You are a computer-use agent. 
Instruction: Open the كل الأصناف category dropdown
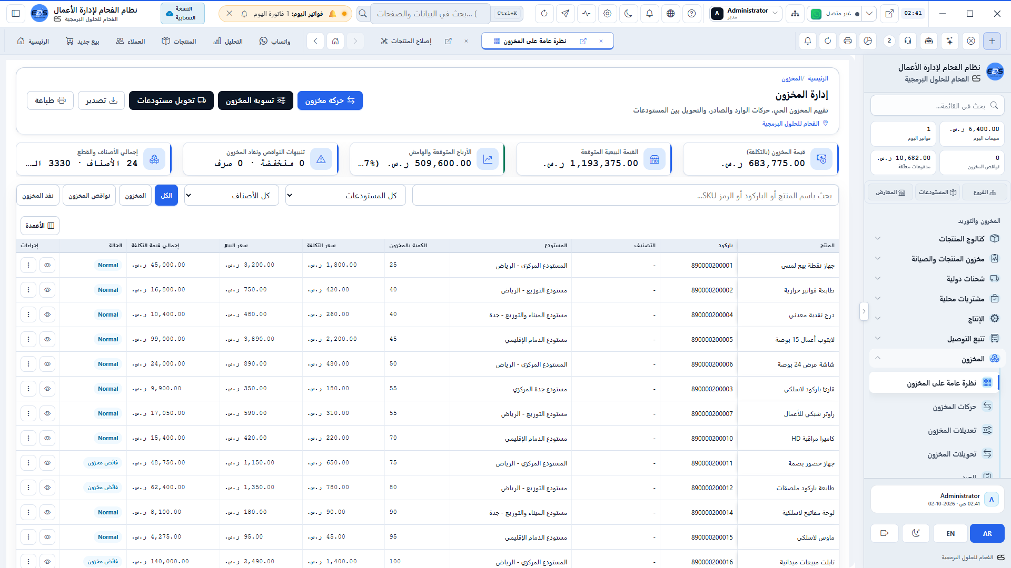pos(232,195)
